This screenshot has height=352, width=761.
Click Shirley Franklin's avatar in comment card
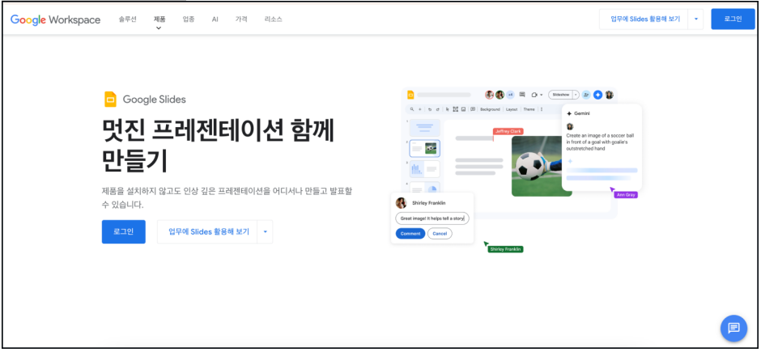point(402,202)
